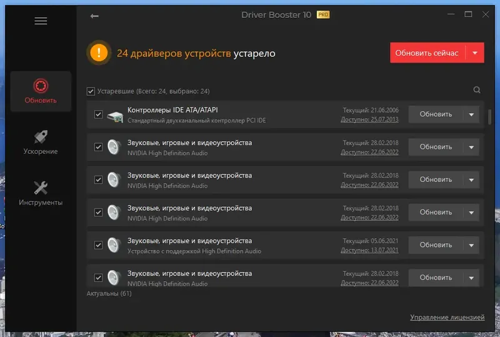Click Текущий: 05.06.2021 date text
The height and width of the screenshot is (337, 500).
click(371, 241)
